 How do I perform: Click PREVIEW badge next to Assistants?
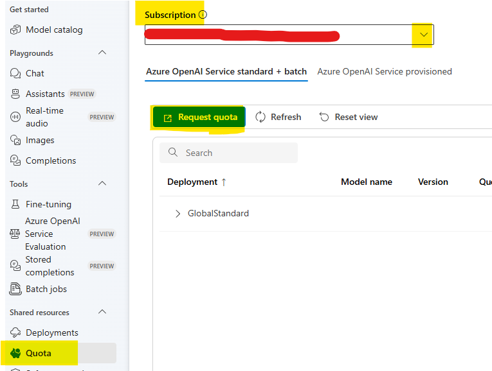point(82,94)
